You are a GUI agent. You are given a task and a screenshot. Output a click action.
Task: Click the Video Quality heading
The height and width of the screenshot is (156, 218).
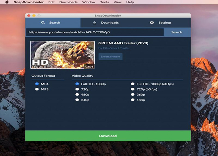point(82,76)
